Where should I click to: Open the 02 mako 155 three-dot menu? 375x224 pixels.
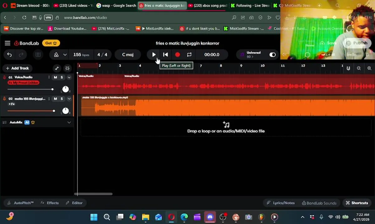(49, 99)
